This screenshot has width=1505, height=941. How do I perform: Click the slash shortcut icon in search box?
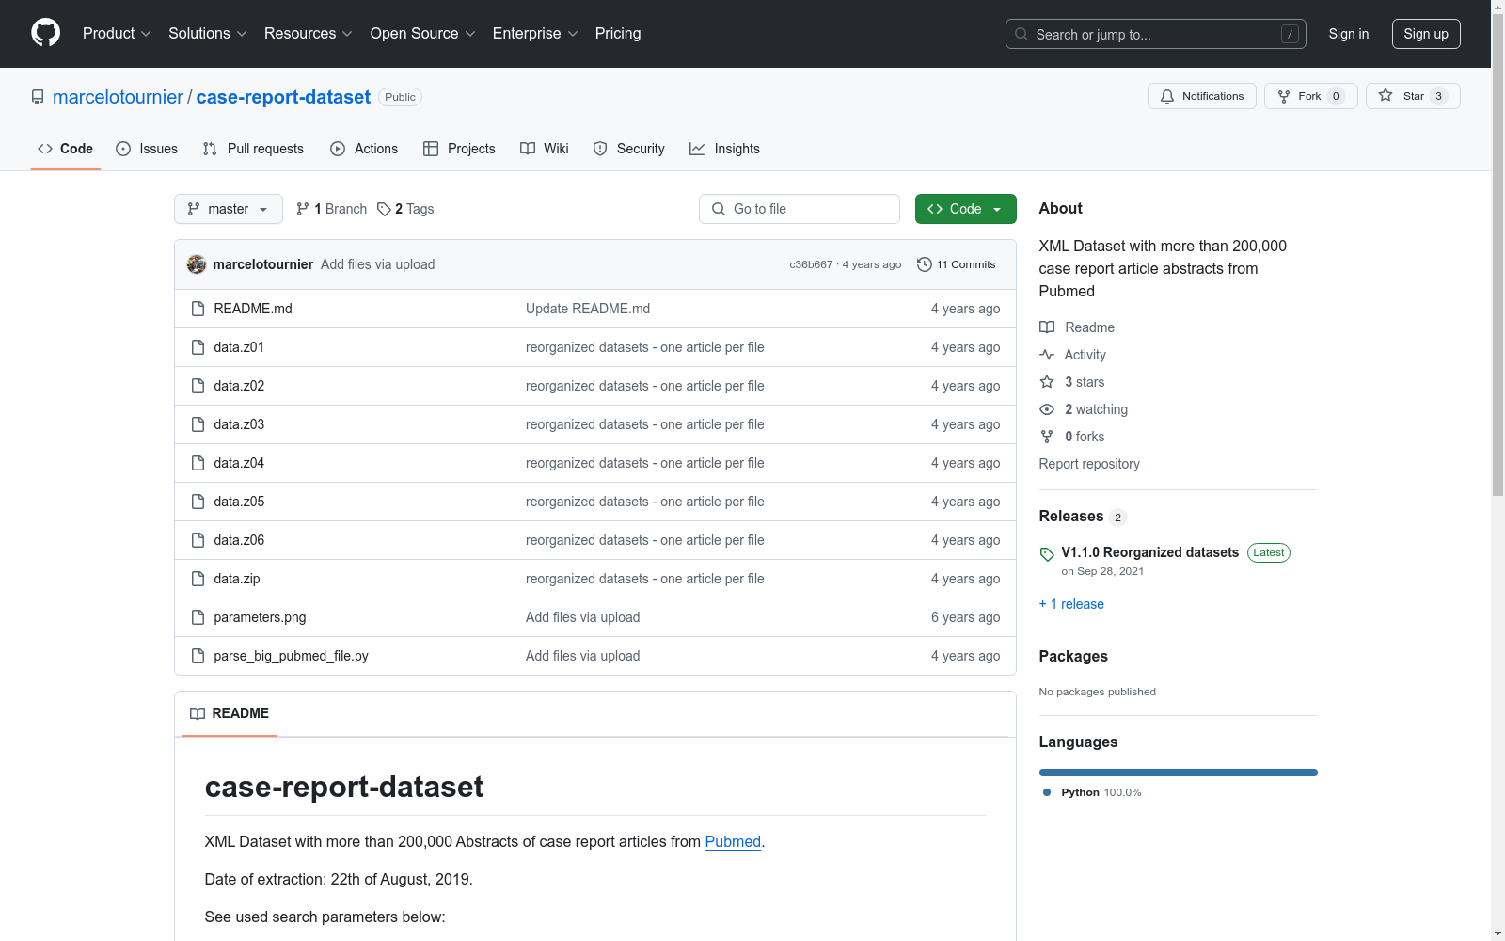coord(1290,34)
